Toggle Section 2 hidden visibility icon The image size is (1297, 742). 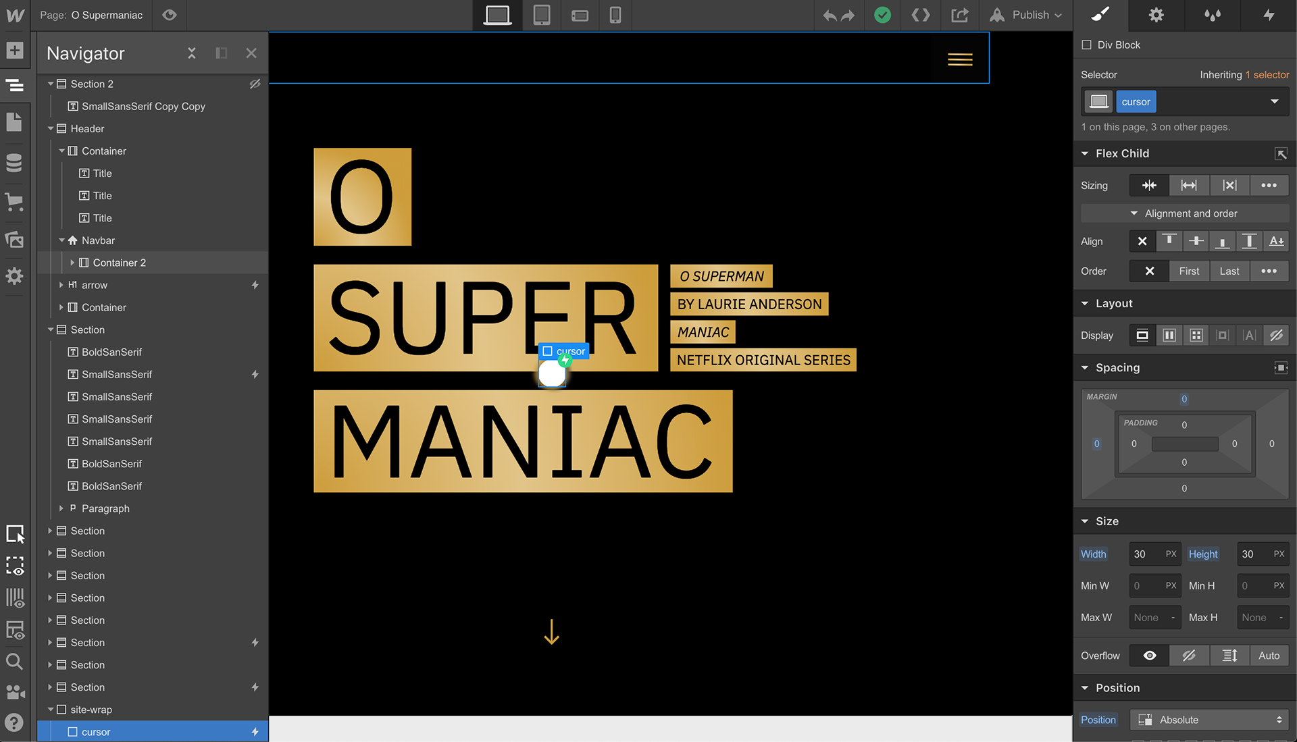pos(255,84)
